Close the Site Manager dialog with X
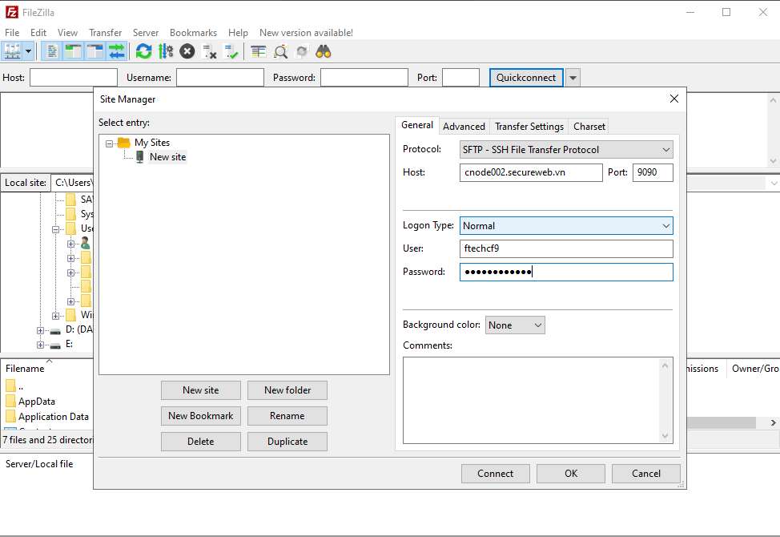 [674, 99]
